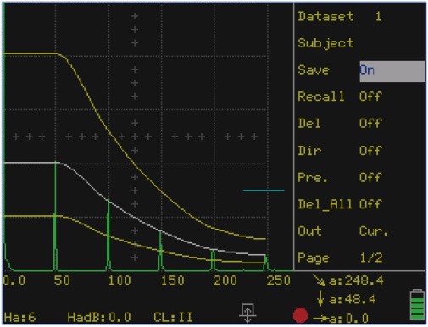Click the probe coupling arrow icon
Viewport: 428px width, 327px height.
(247, 313)
